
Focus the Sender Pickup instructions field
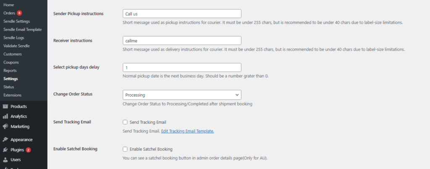point(182,14)
